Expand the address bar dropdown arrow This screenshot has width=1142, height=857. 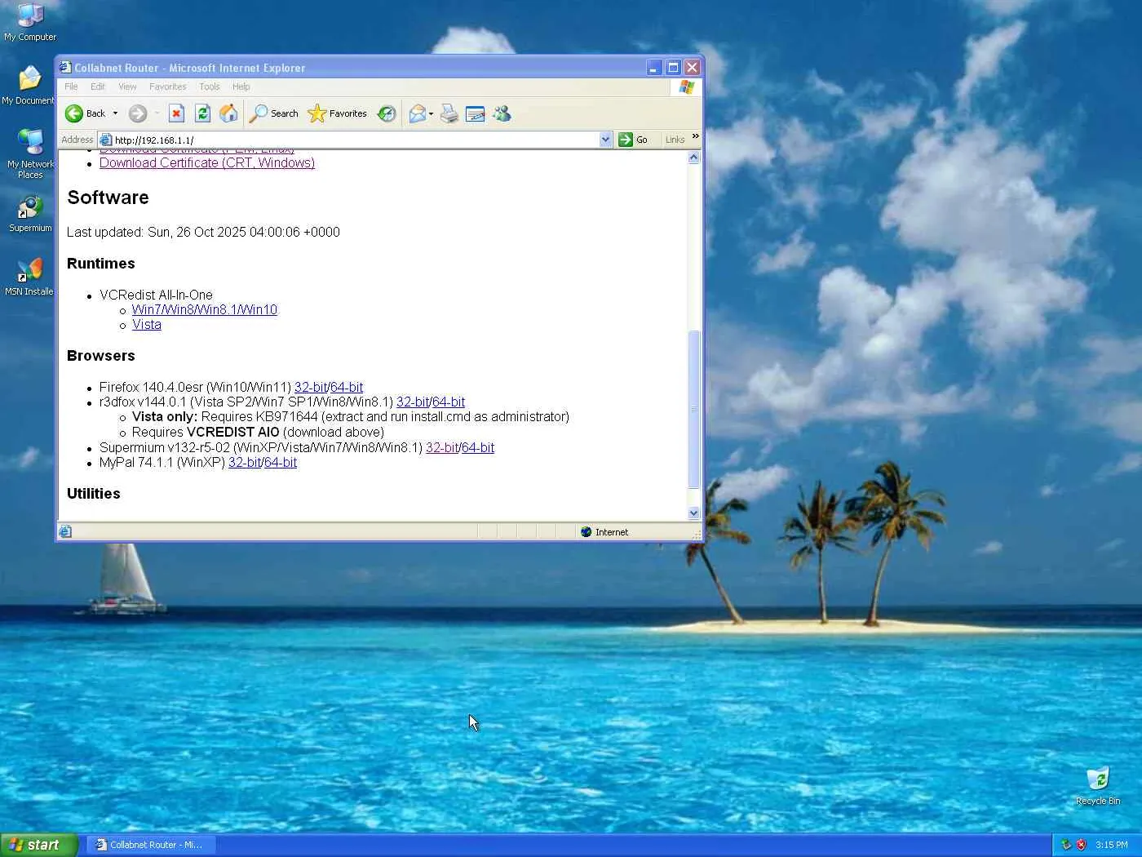(x=605, y=140)
